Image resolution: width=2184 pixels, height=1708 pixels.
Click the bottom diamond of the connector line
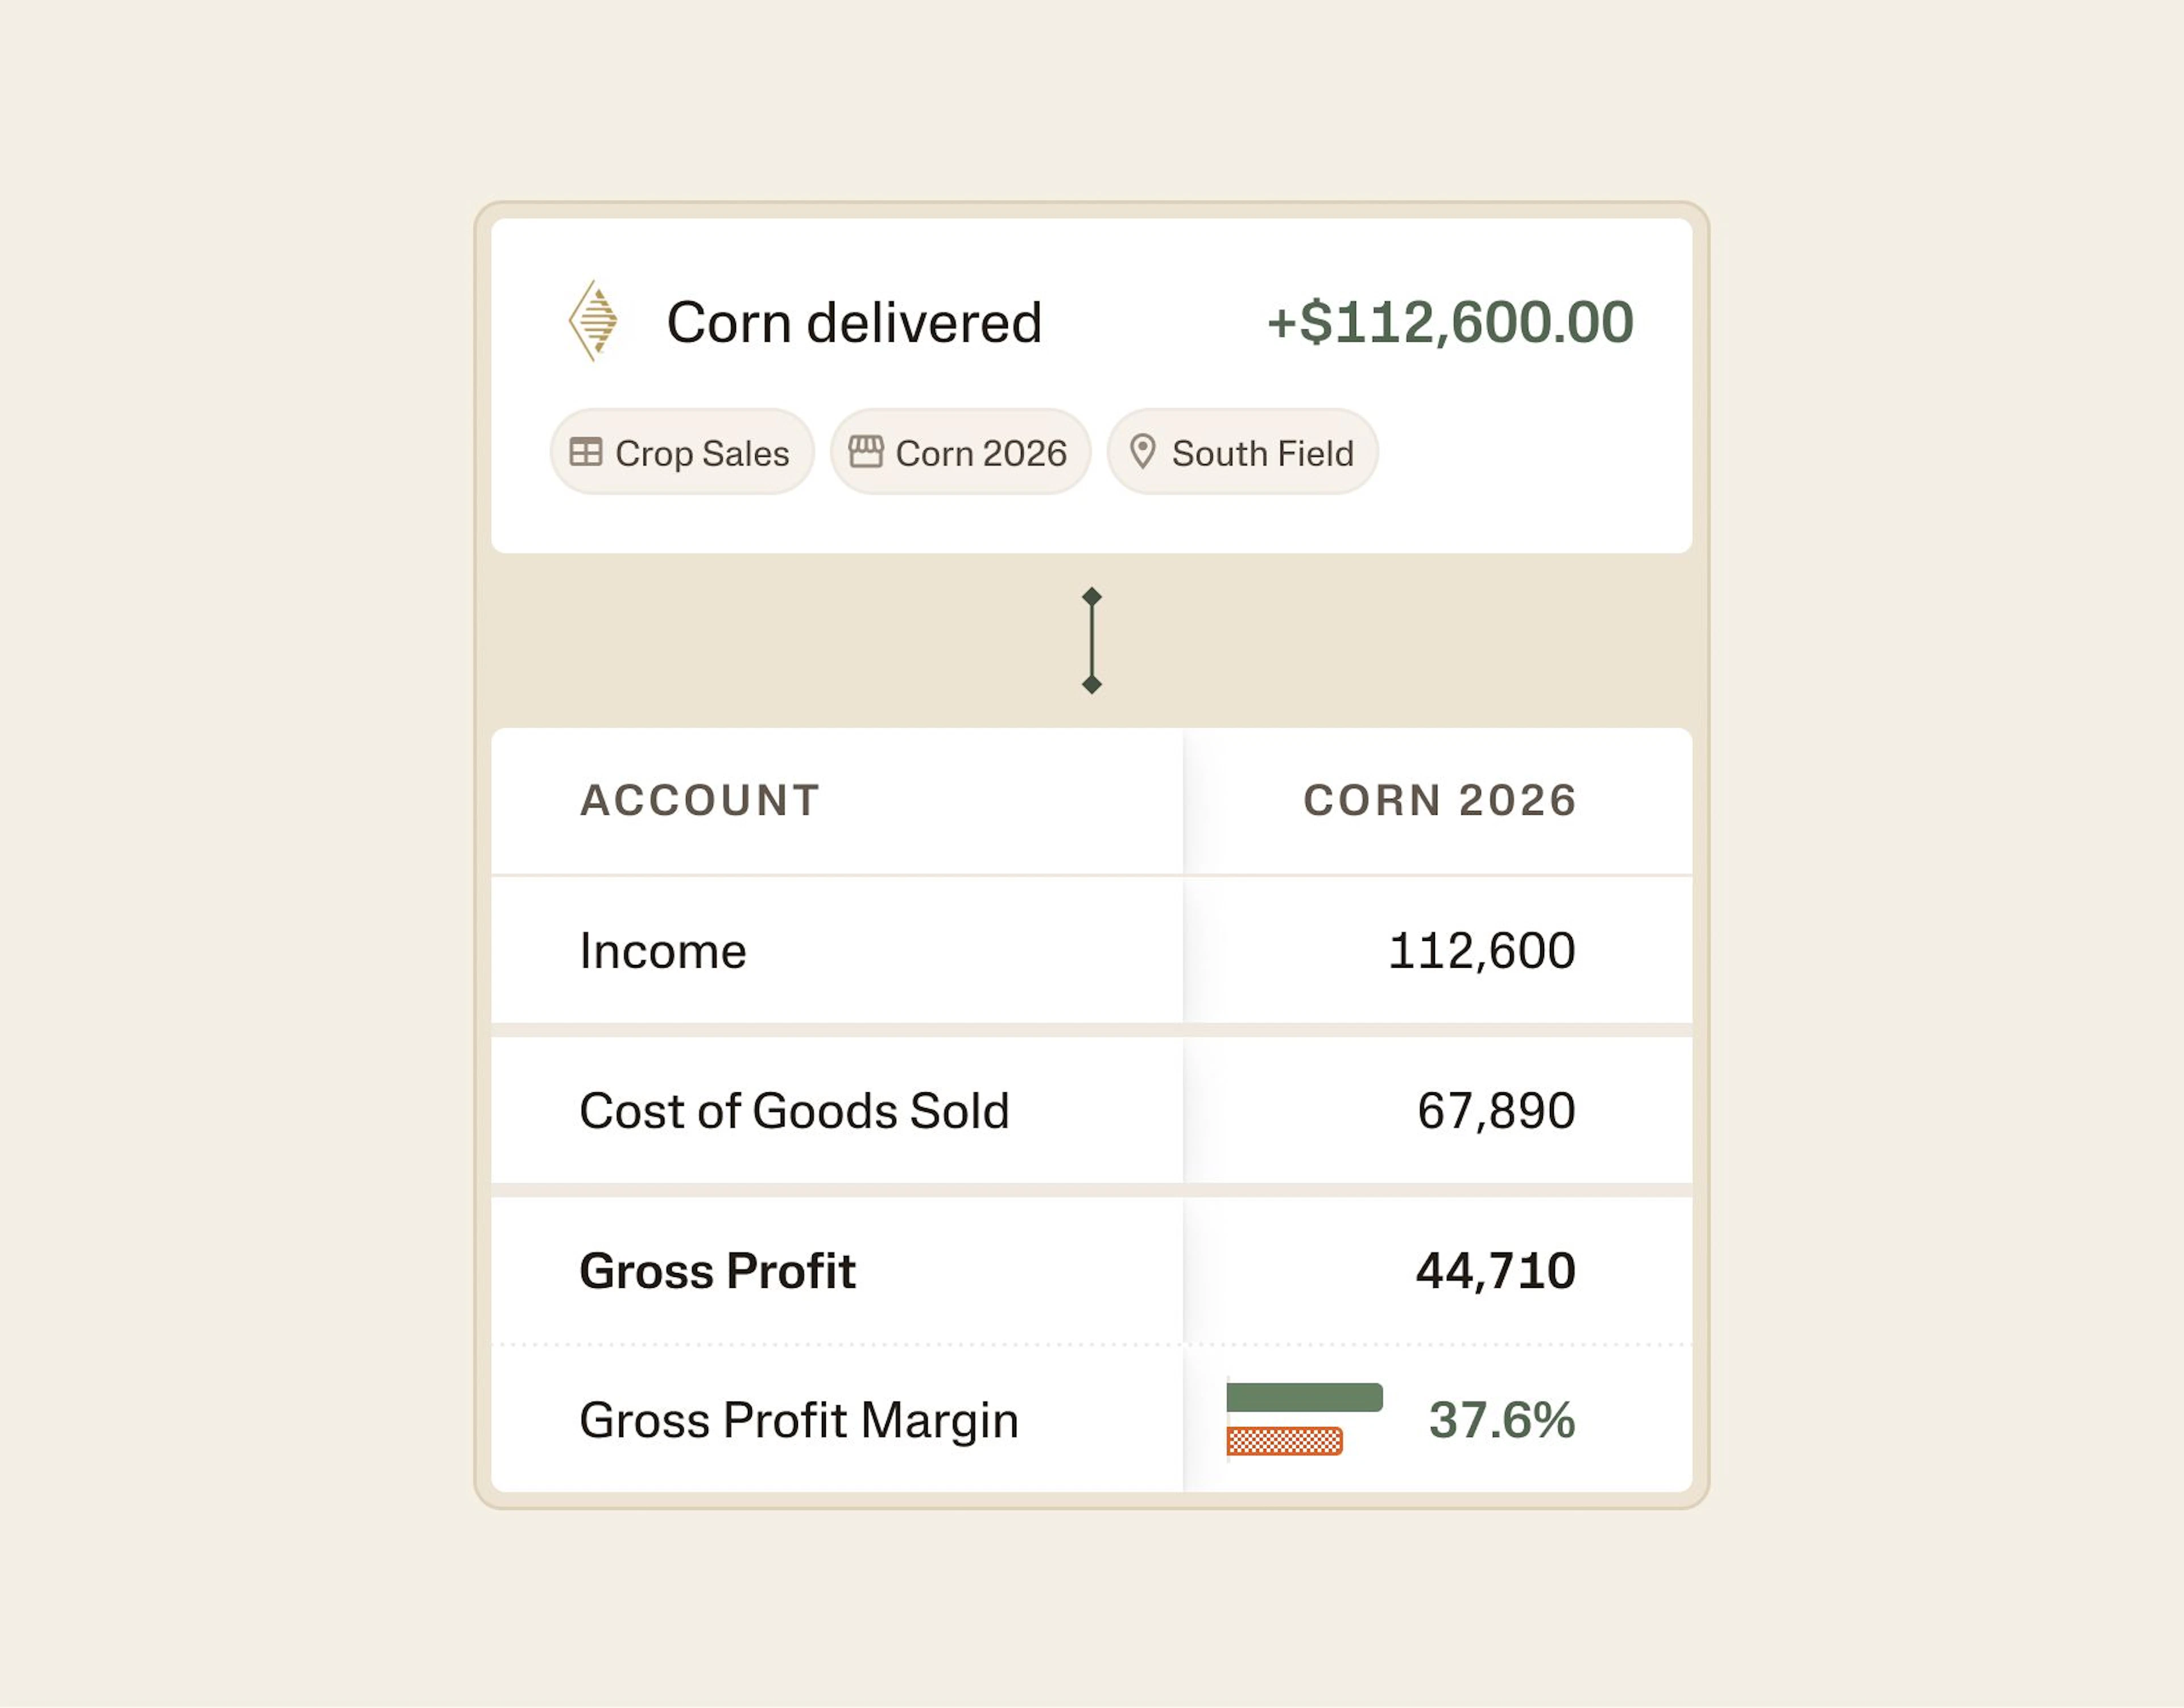click(1091, 684)
